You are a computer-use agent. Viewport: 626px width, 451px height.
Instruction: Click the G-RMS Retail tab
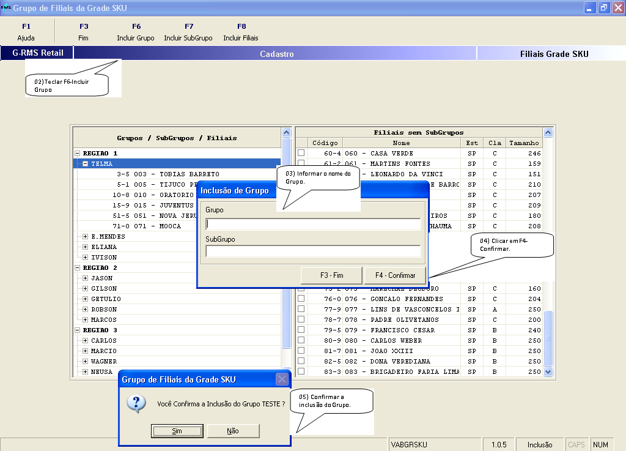(37, 53)
